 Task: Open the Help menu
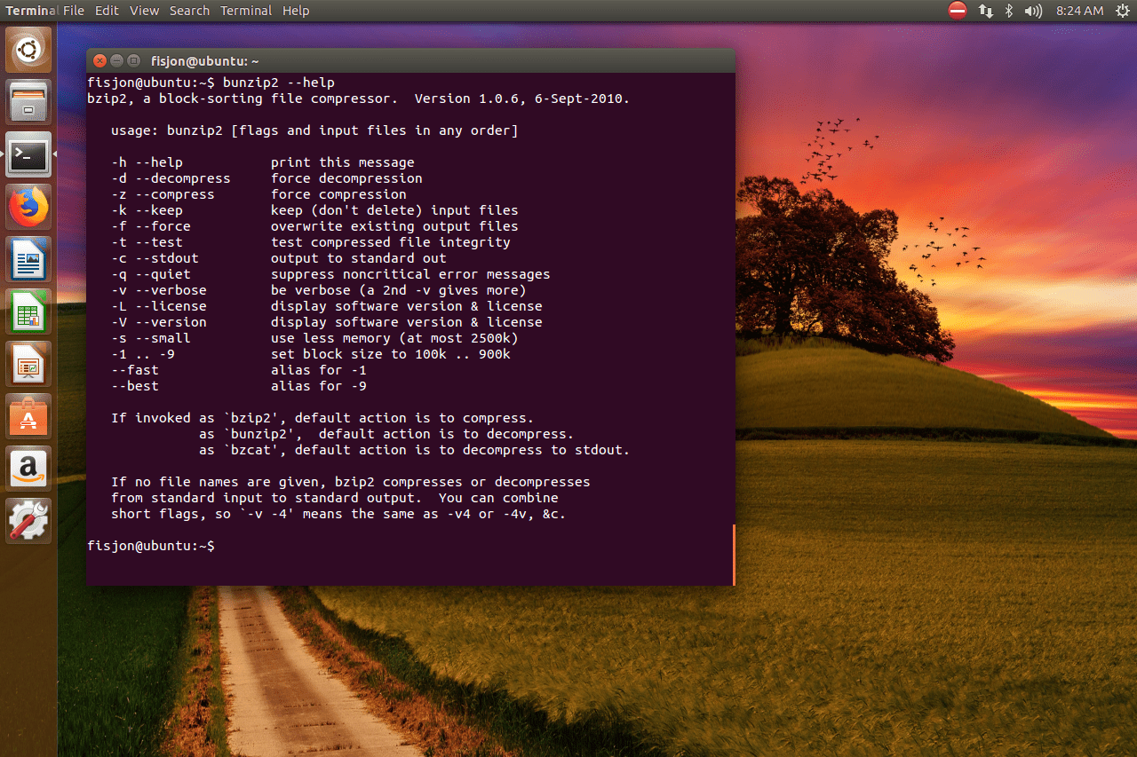[296, 11]
